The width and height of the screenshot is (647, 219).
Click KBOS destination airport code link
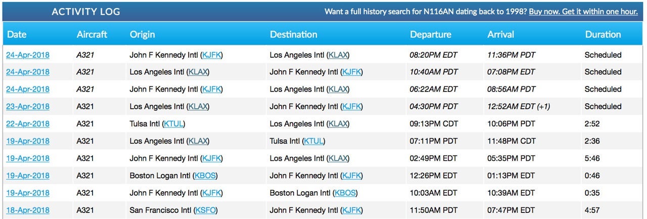[x=345, y=193]
